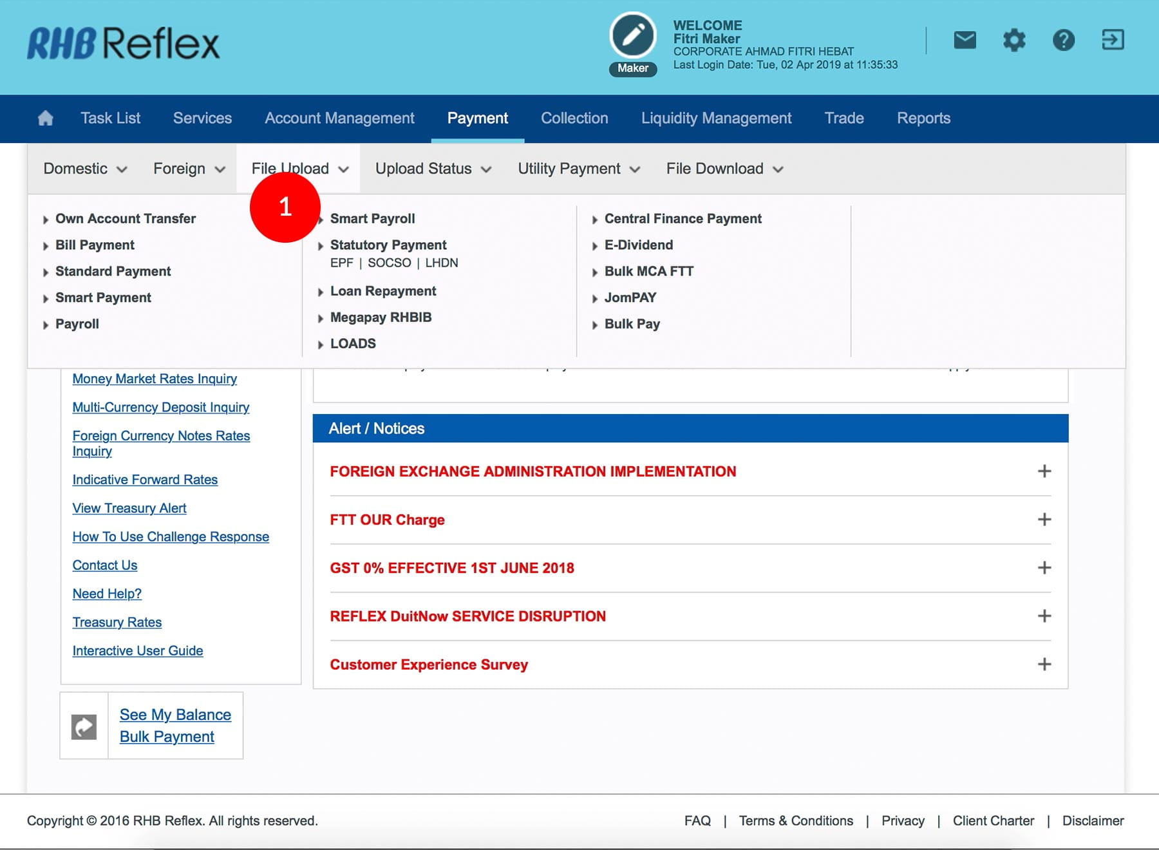Click the home icon in navigation bar
This screenshot has width=1159, height=850.
coord(45,118)
